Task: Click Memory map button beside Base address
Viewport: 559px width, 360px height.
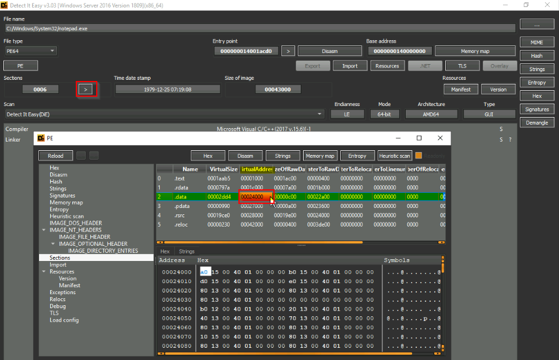Action: pos(475,51)
